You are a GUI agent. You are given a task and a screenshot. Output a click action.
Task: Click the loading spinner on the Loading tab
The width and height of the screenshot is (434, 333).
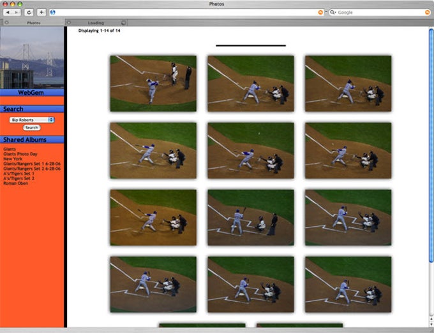123,23
